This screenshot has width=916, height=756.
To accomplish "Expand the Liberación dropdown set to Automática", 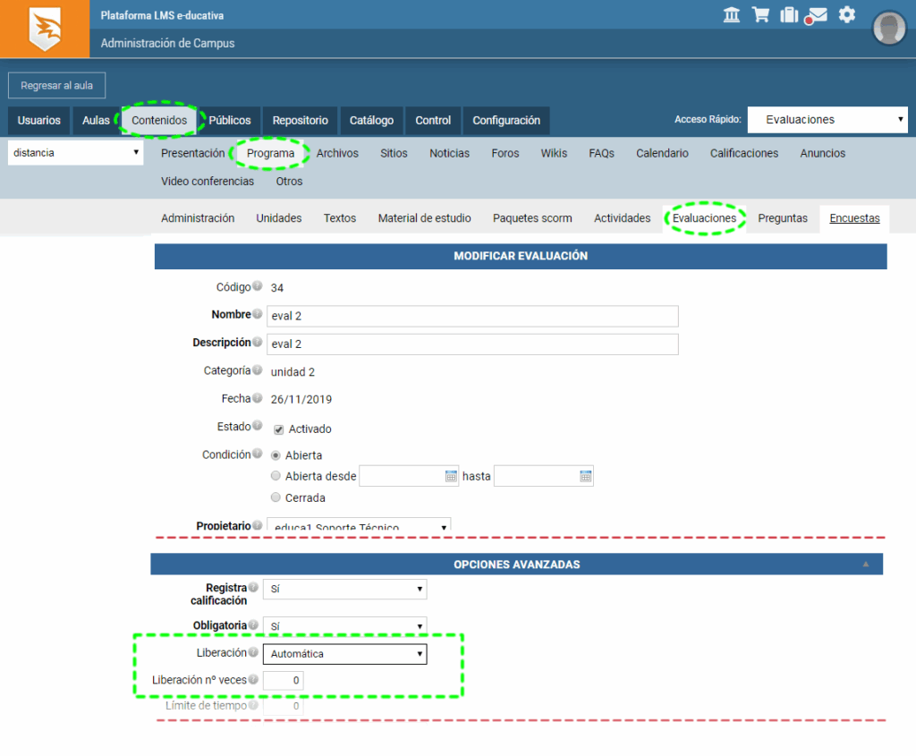I will pyautogui.click(x=344, y=654).
